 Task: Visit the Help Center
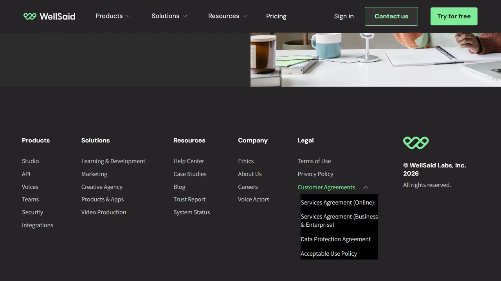coord(189,161)
